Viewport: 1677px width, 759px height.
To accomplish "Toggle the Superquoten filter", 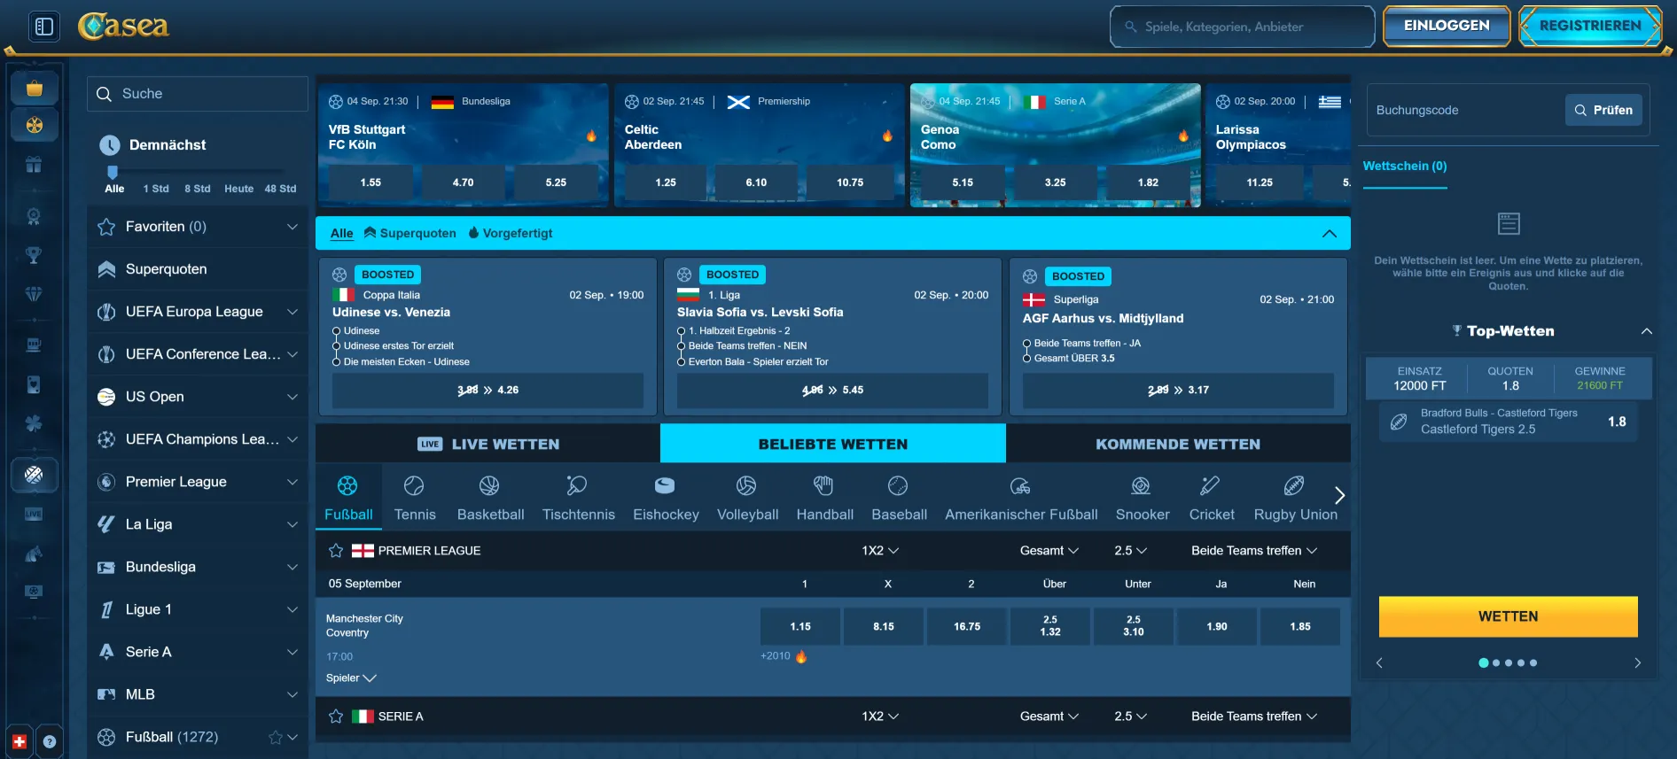I will [x=410, y=233].
